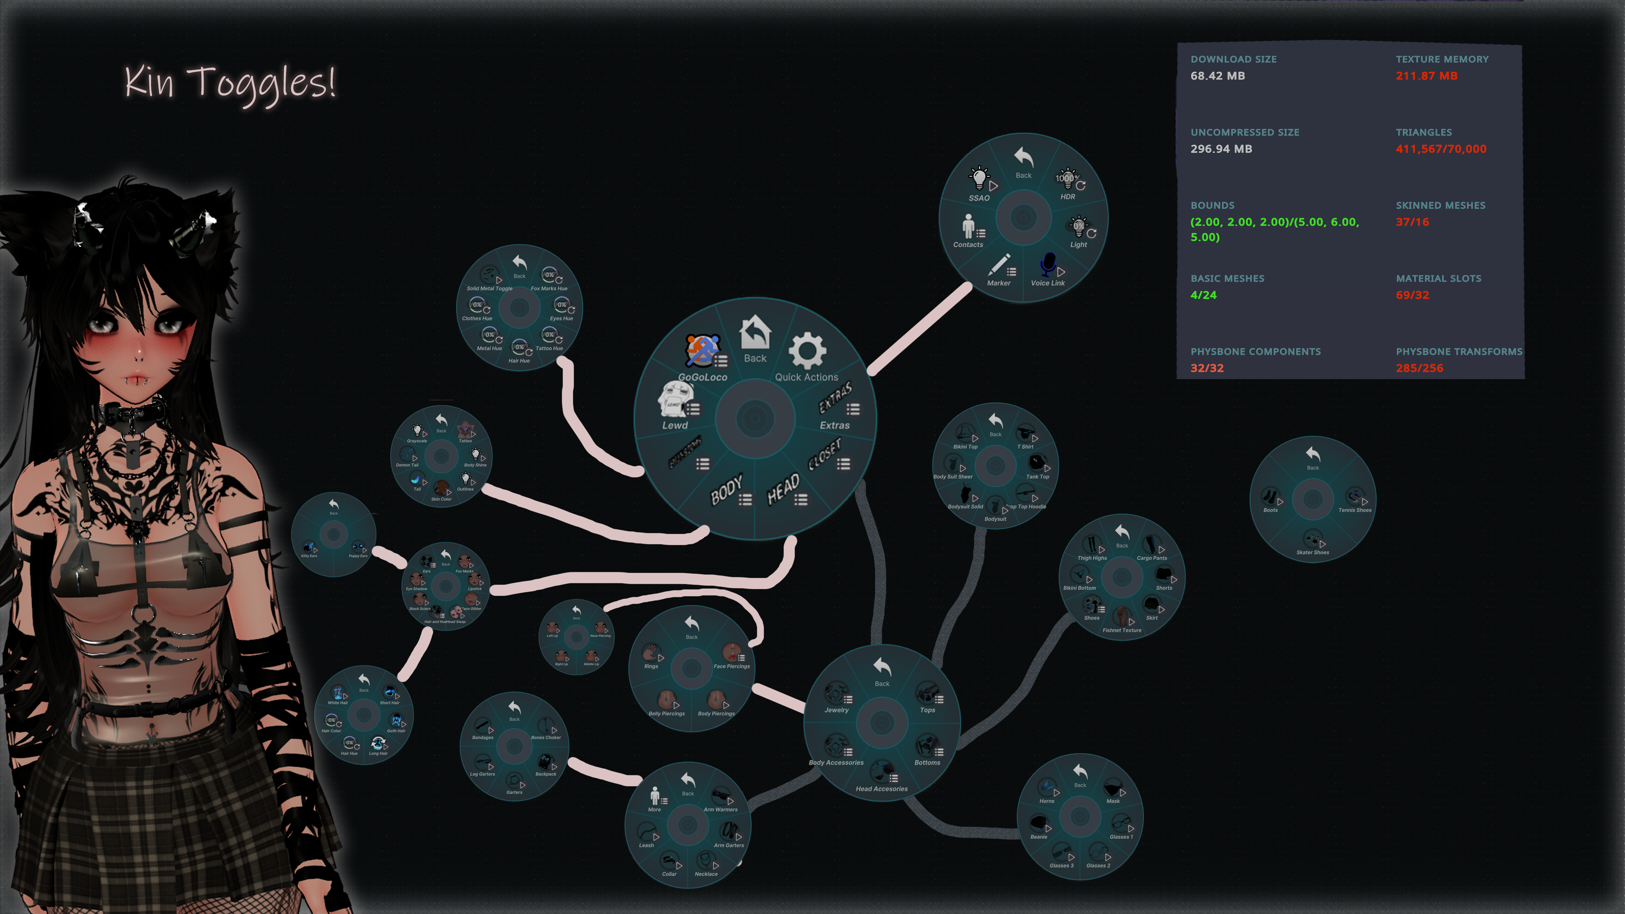This screenshot has height=914, width=1625.
Task: Open the Contacts person icon
Action: (968, 226)
